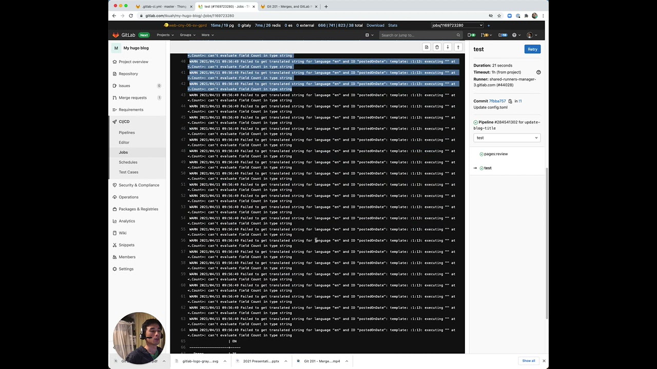Select the pages:review job
This screenshot has height=369, width=657.
(x=496, y=154)
